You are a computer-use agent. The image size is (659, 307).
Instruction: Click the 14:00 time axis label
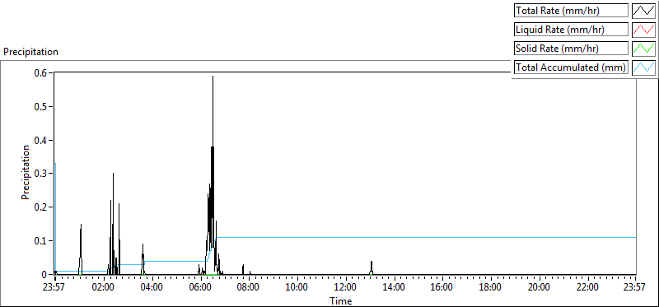pos(394,288)
